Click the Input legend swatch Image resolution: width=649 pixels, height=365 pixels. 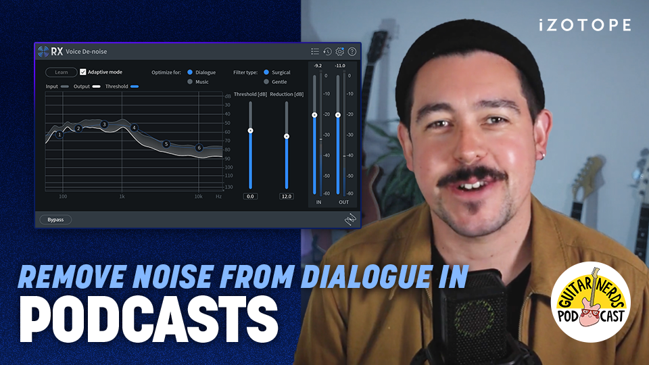65,87
